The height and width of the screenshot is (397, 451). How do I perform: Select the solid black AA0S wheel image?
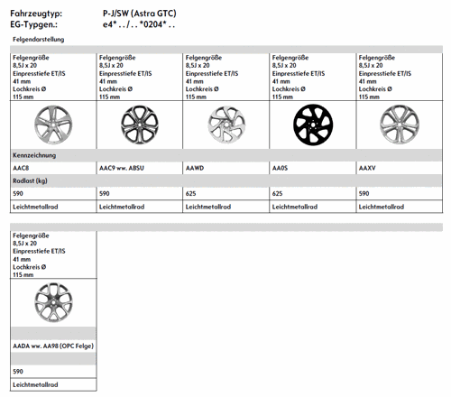[313, 125]
